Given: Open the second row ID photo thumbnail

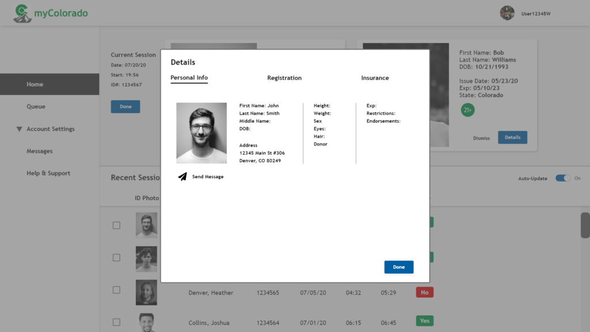Looking at the screenshot, I should point(146,259).
